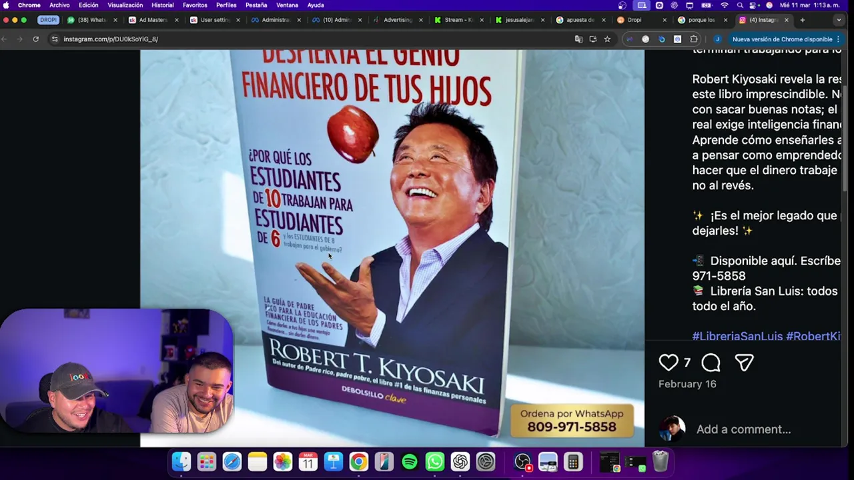Share post via paper plane icon

[744, 363]
